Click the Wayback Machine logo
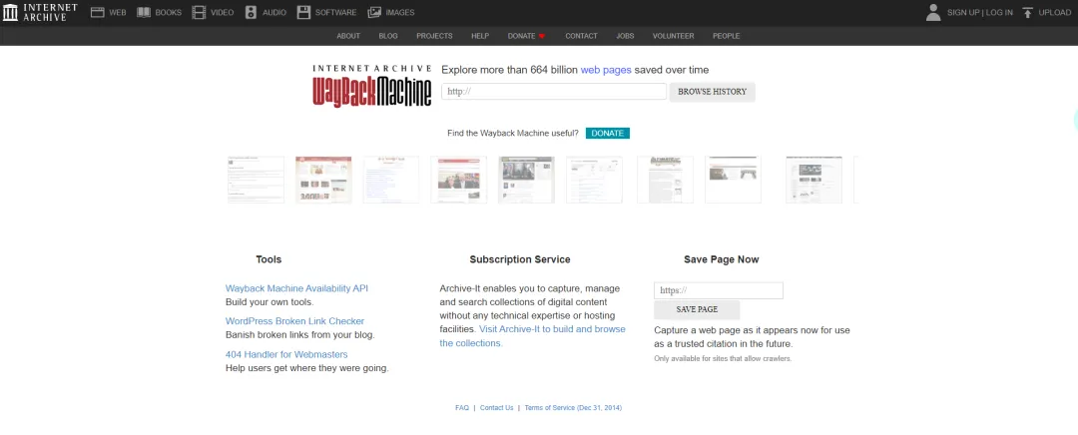This screenshot has width=1078, height=435. [372, 86]
